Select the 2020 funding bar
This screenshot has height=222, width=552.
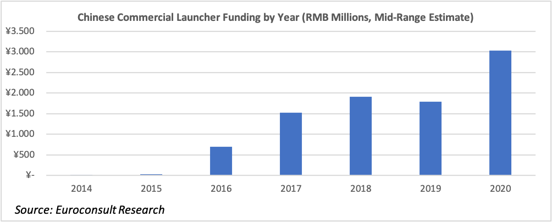tap(500, 113)
